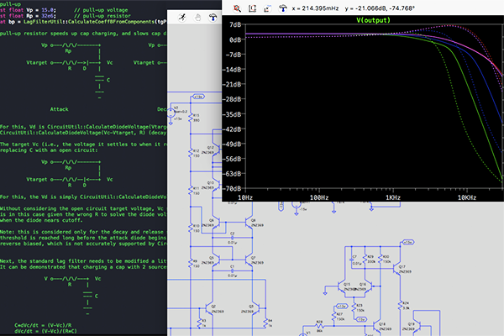Image resolution: width=504 pixels, height=336 pixels.
Task: Select resistor R11 in the schematic
Action: [x=191, y=191]
